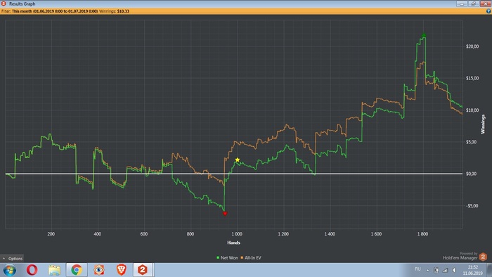This screenshot has width=492, height=277.
Task: Click Net Won legend label
Action: 229,258
